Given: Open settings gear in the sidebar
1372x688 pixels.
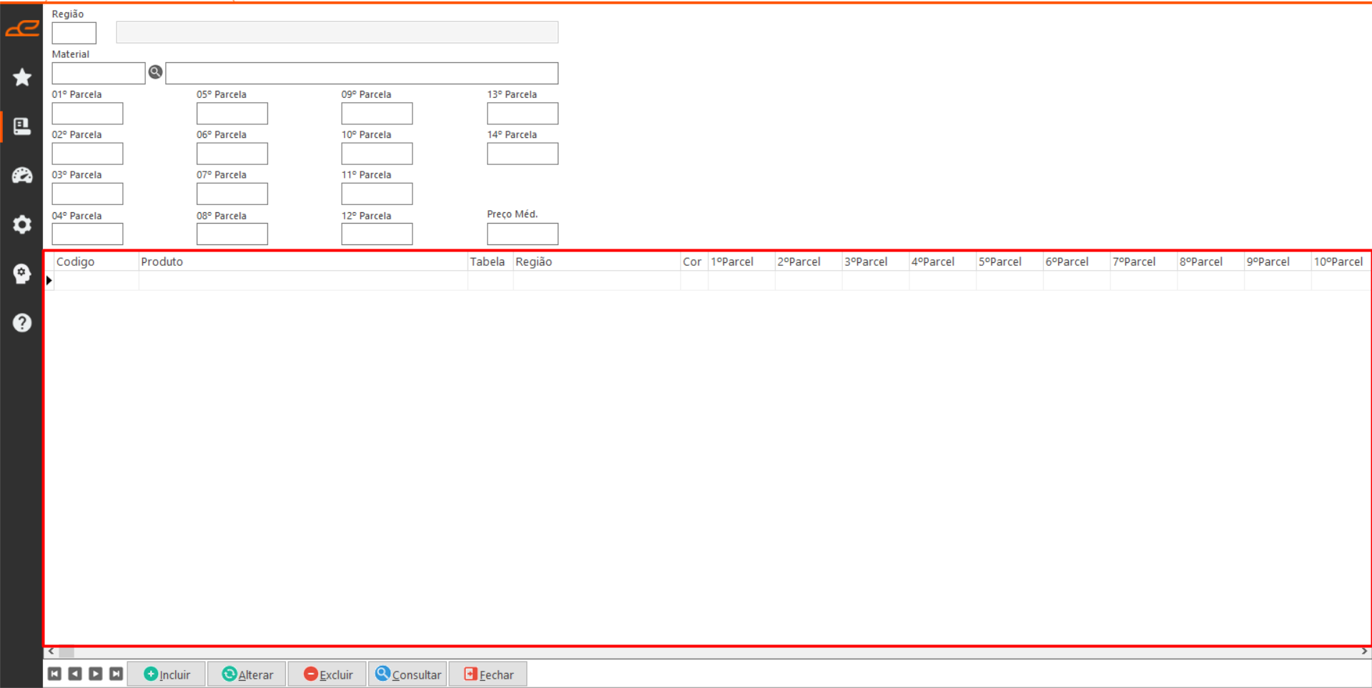Looking at the screenshot, I should click(22, 224).
